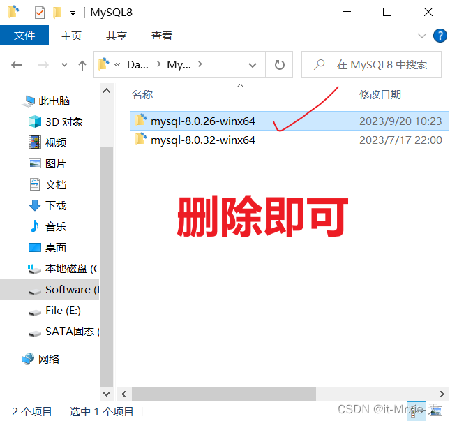Screen dimensions: 450x421
Task: Open the Customize Quick Access Toolbar dropdown
Action: [73, 13]
